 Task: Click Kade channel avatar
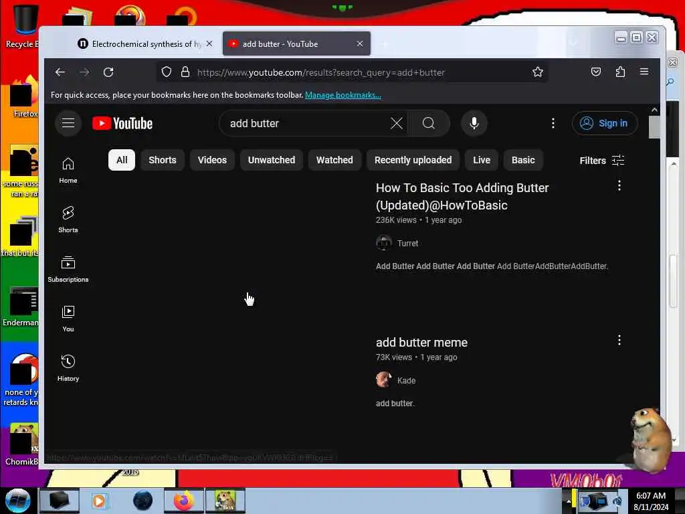[383, 380]
